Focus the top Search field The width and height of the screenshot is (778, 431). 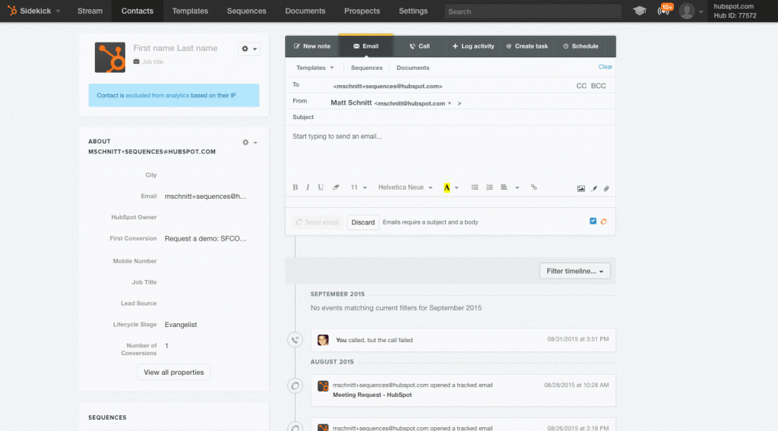(533, 11)
